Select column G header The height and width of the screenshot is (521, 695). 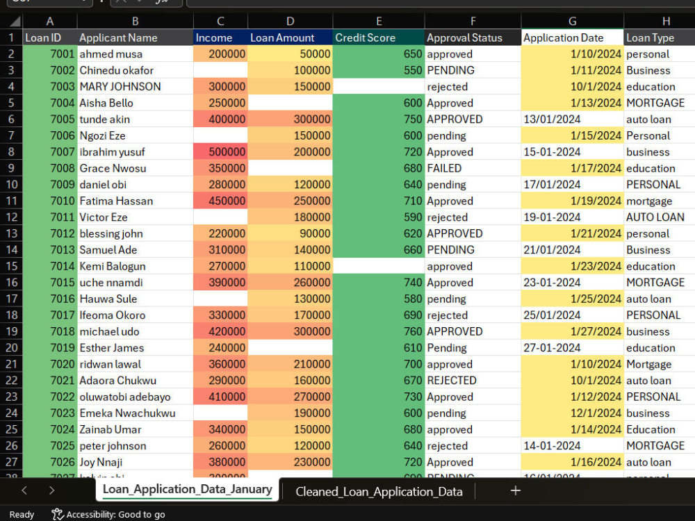tap(572, 22)
